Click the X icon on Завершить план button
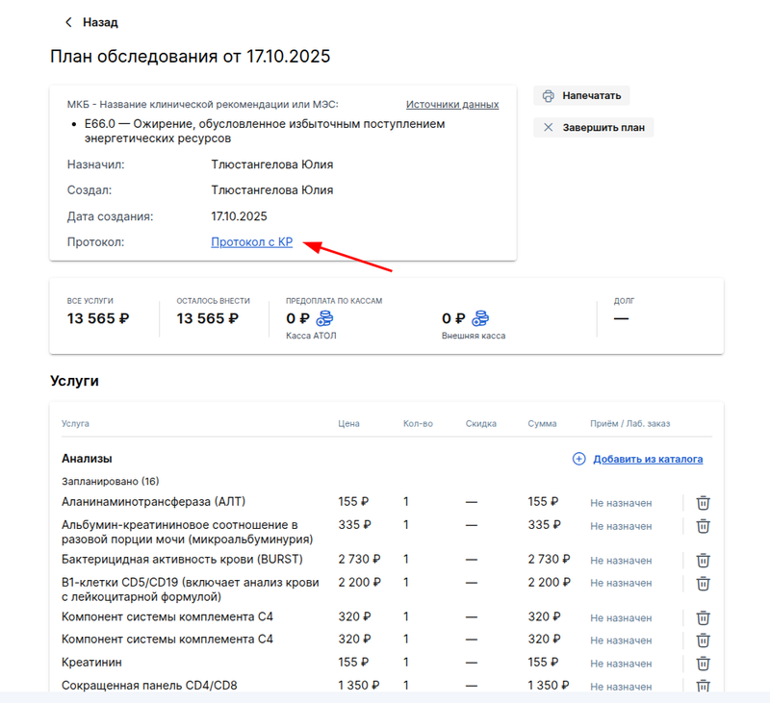This screenshot has width=770, height=703. [x=549, y=127]
